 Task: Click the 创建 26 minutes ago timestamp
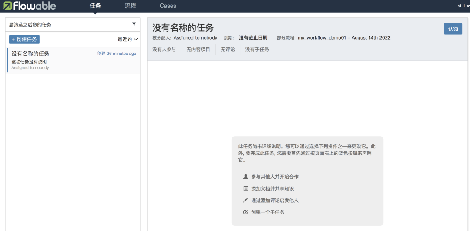(x=117, y=54)
